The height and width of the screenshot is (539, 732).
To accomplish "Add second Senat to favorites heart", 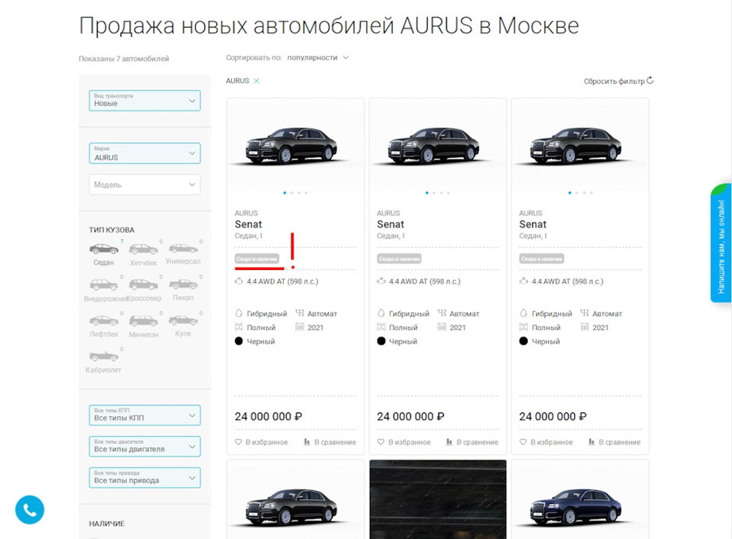I will tap(381, 442).
